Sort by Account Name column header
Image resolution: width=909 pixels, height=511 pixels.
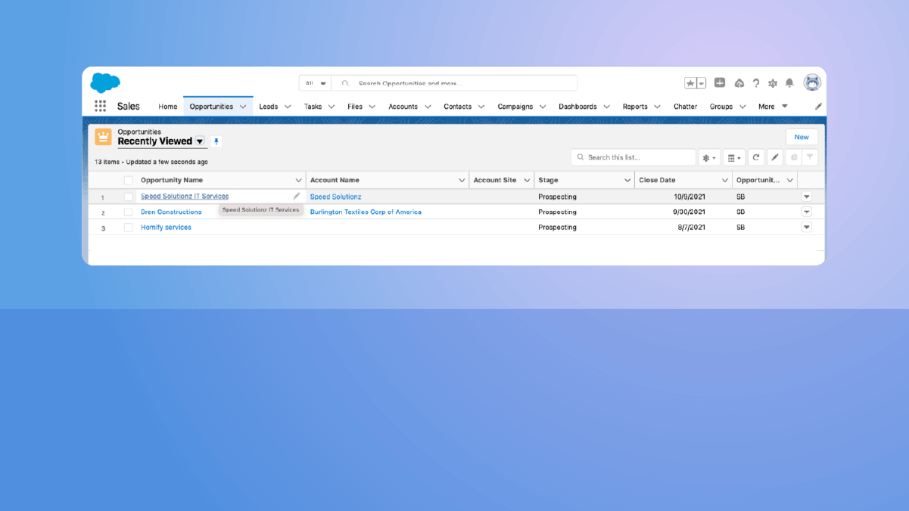tap(335, 181)
